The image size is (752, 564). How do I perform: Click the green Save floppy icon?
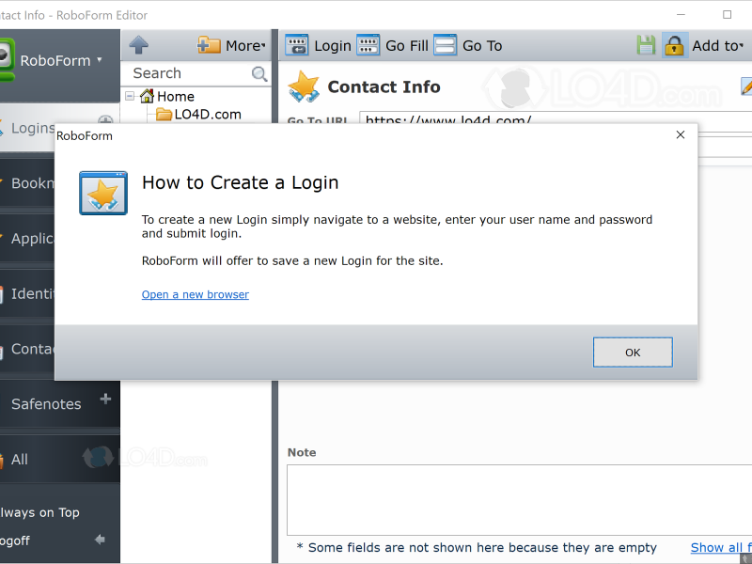(x=646, y=45)
